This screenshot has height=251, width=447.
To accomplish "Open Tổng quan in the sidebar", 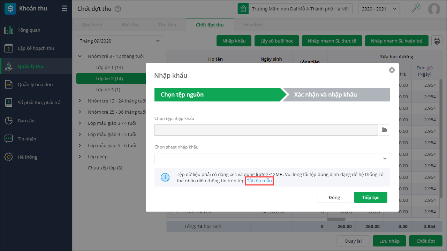I will [x=36, y=30].
